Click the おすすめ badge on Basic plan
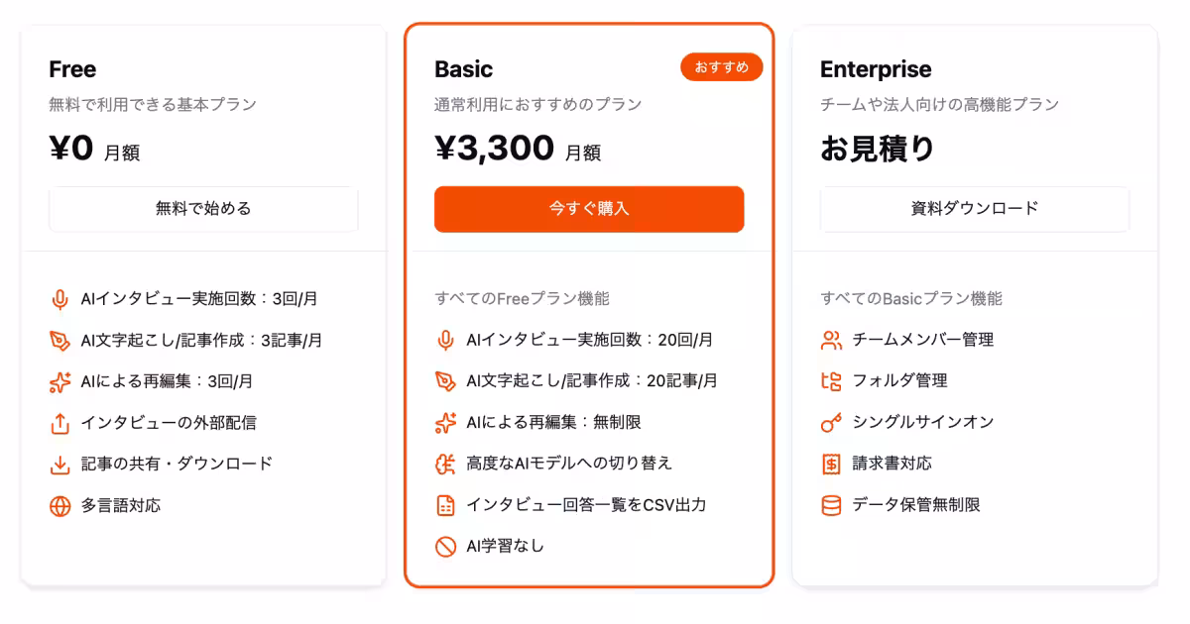1190x624 pixels. [x=721, y=66]
